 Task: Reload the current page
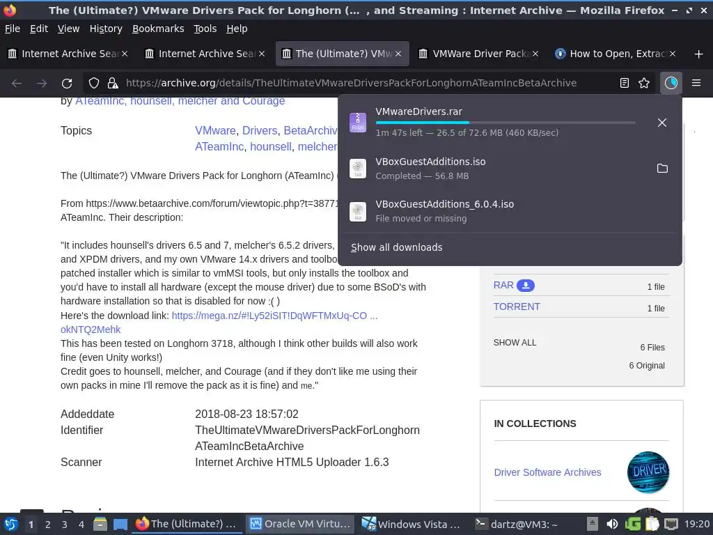point(67,84)
